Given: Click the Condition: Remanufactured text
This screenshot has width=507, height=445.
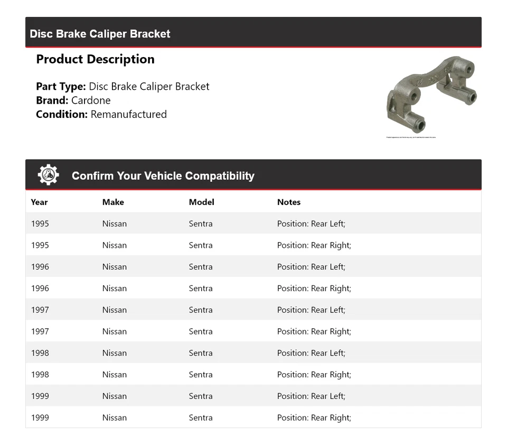Looking at the screenshot, I should [x=101, y=114].
